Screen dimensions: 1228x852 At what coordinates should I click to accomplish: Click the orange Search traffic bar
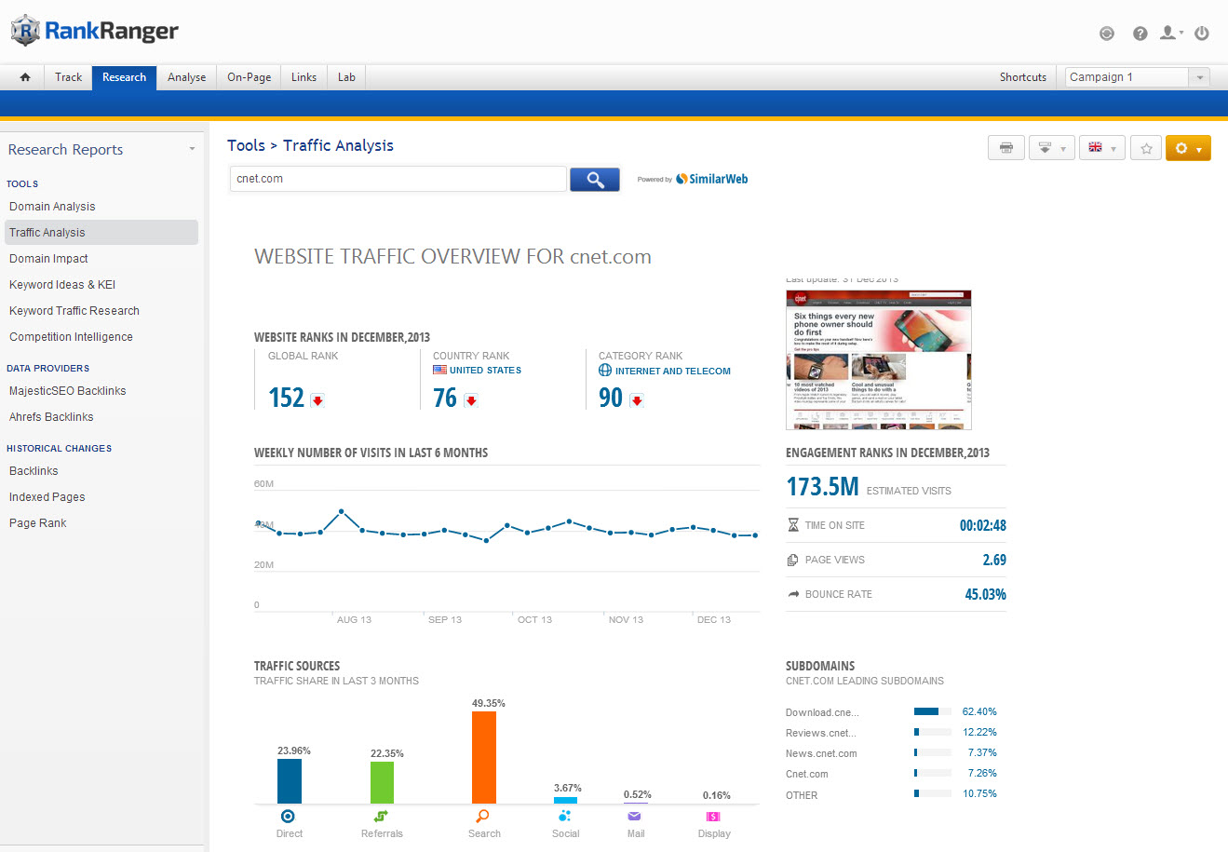pyautogui.click(x=484, y=757)
